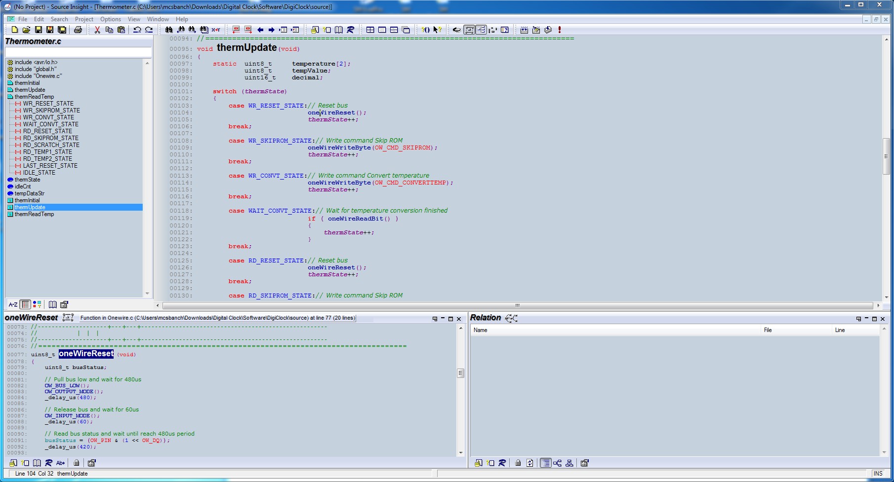Click the Sync File Windows loop icon
894x482 pixels.
(x=457, y=30)
